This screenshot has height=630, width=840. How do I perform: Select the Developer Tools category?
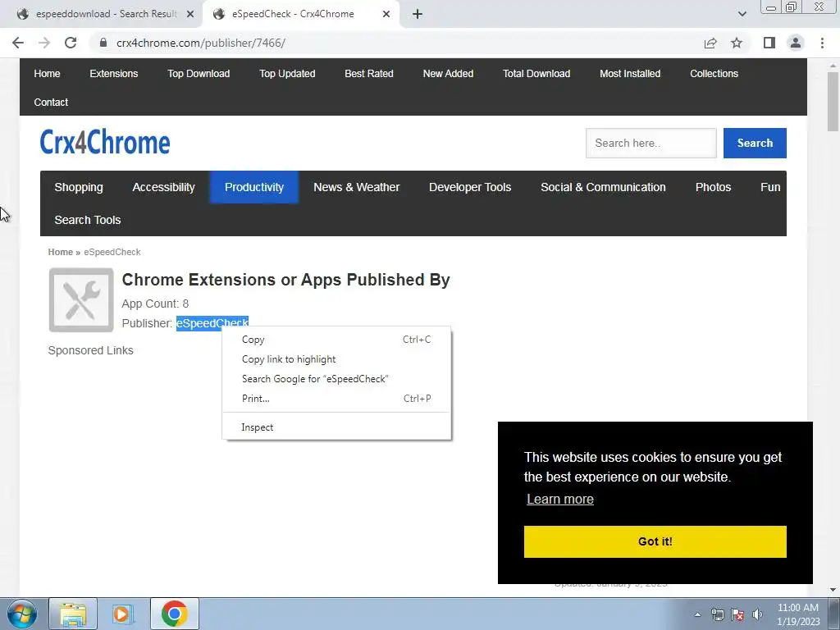pyautogui.click(x=470, y=188)
